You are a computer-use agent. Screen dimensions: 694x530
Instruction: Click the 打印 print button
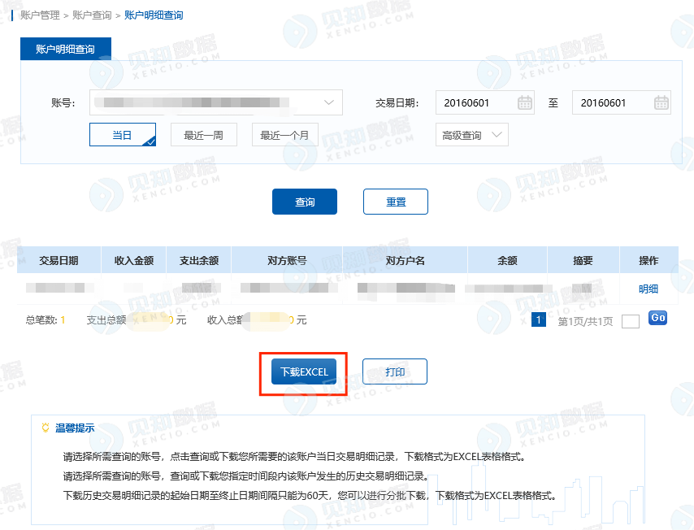[x=395, y=371]
